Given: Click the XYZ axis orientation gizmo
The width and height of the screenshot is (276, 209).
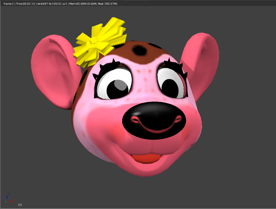Looking at the screenshot, I should pyautogui.click(x=10, y=198).
